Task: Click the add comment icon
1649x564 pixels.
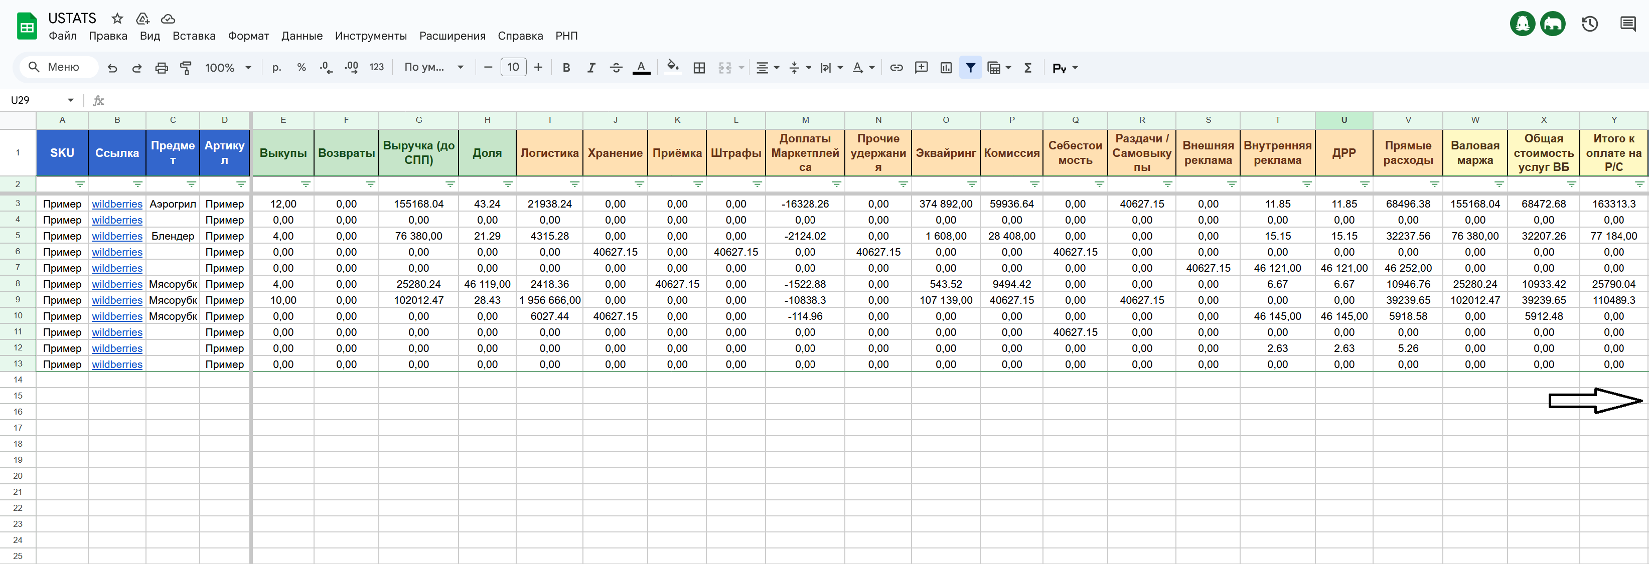Action: coord(921,68)
